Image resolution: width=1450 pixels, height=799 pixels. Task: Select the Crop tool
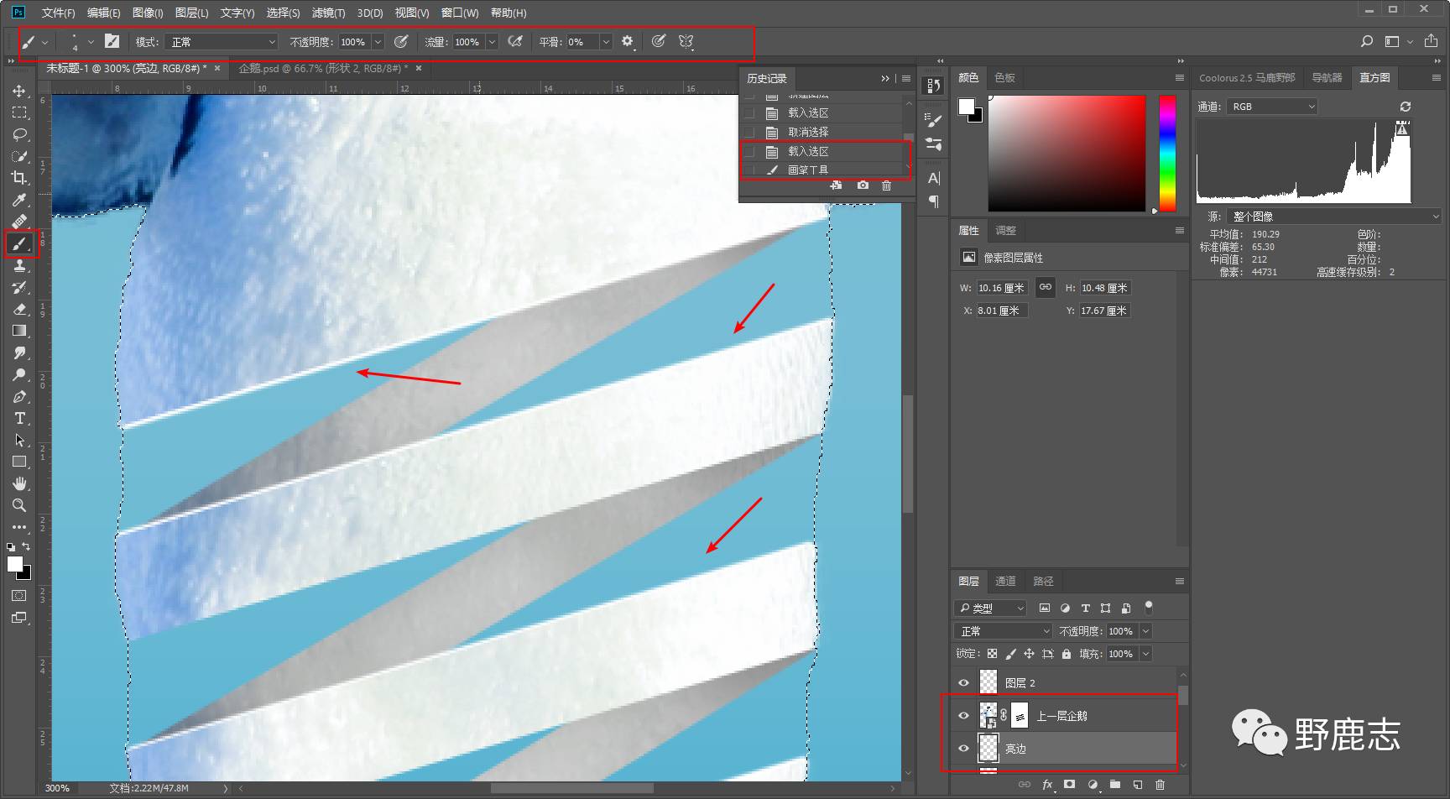[19, 178]
